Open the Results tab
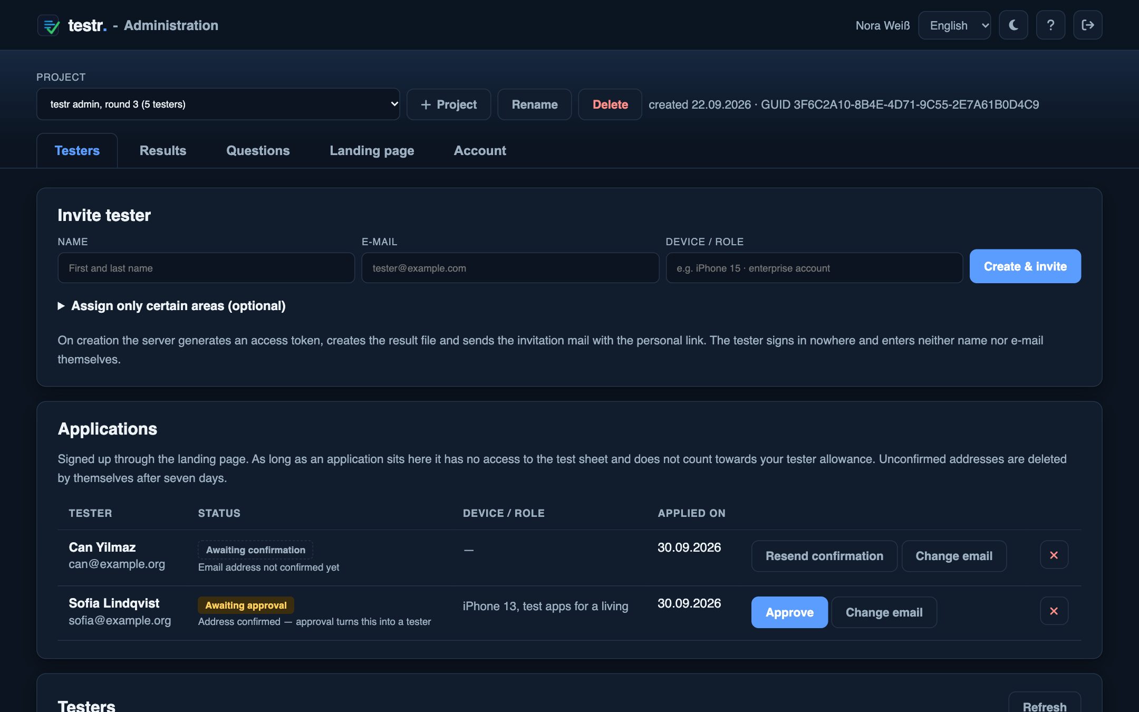This screenshot has height=712, width=1139. pos(163,150)
